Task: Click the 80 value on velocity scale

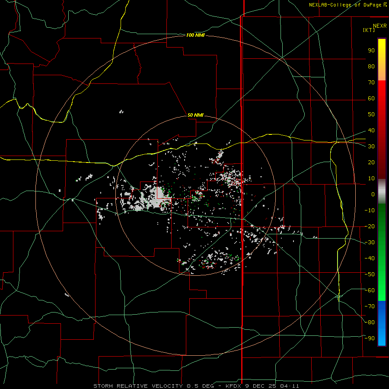Action: 371,67
